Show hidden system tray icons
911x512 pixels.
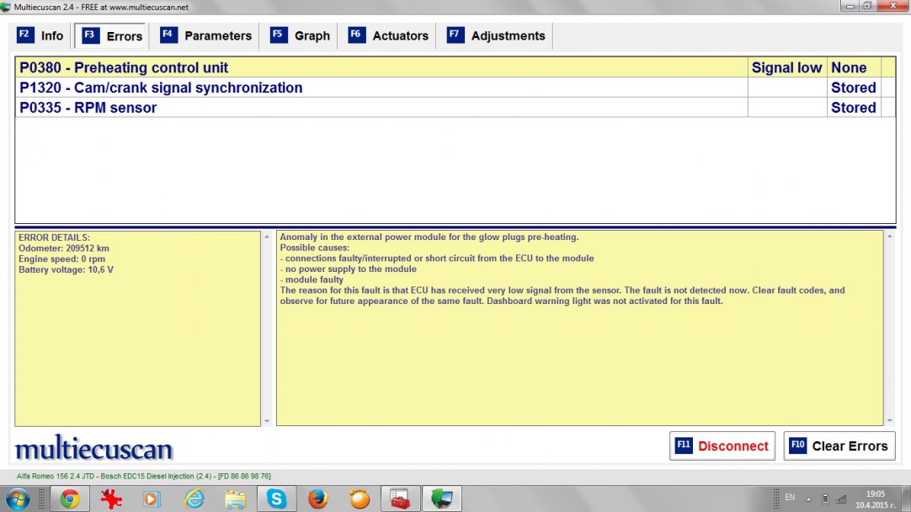pyautogui.click(x=809, y=499)
